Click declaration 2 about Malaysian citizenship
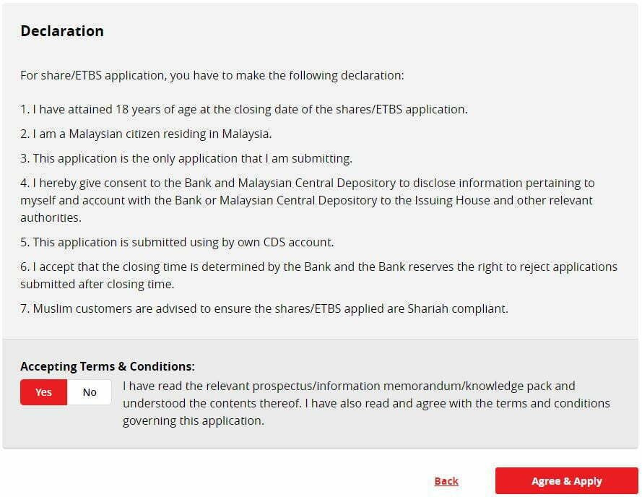Viewport: 642px width, 497px height. coord(146,134)
